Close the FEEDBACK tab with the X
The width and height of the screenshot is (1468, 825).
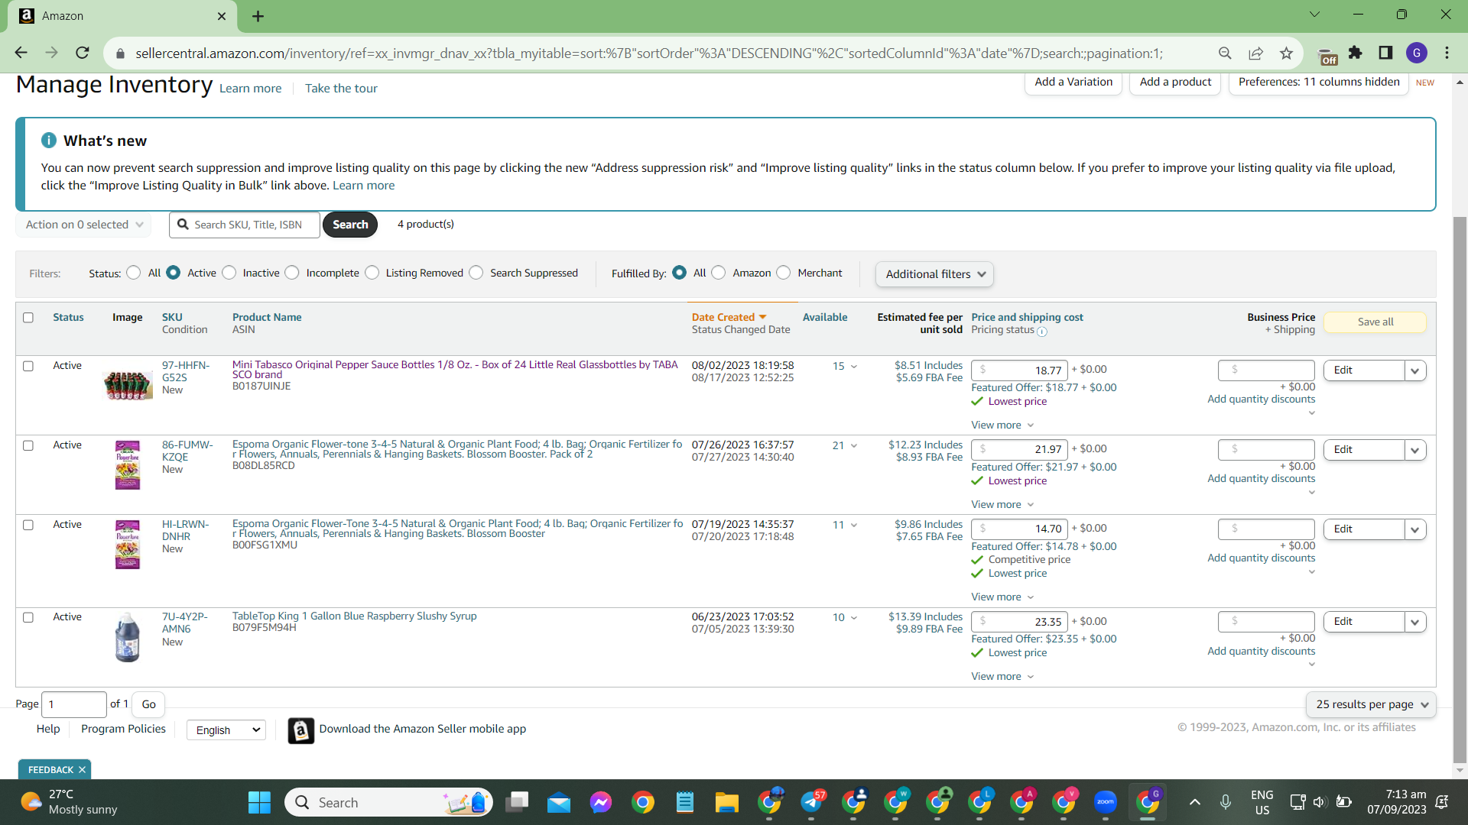tap(82, 770)
